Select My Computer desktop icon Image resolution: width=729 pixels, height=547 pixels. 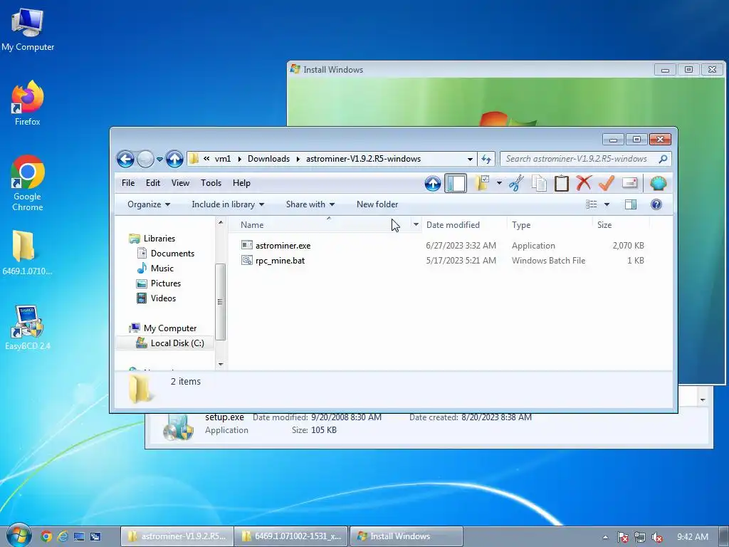point(28,30)
